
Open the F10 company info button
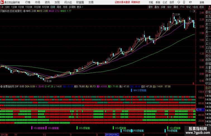(182, 7)
